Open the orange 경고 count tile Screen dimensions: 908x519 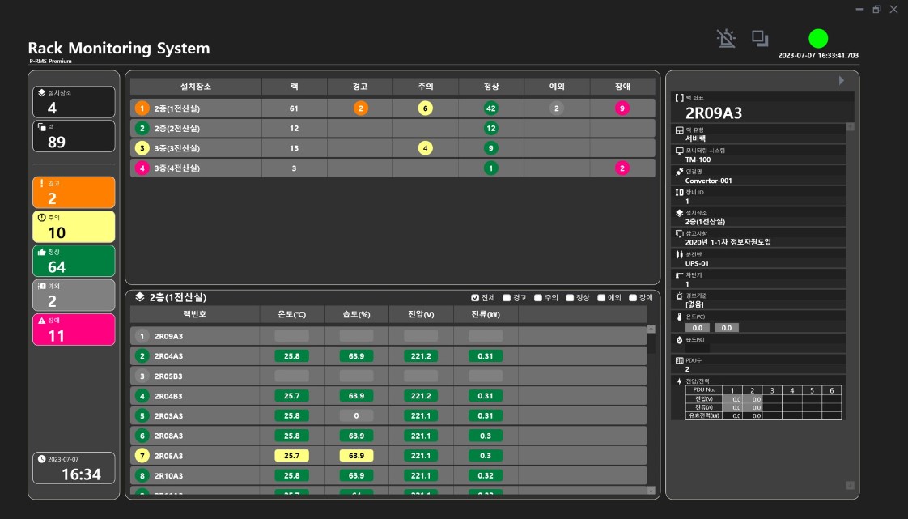(x=74, y=193)
